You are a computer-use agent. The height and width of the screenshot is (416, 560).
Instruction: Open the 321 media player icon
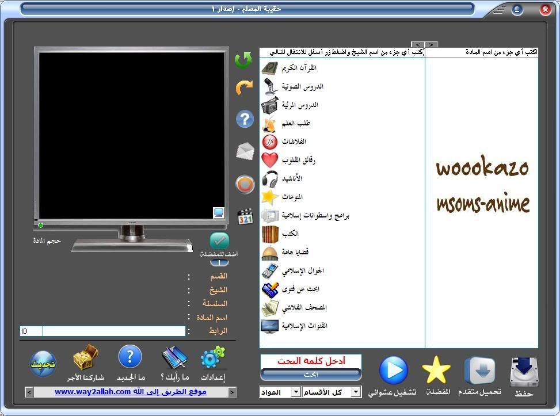point(245,216)
